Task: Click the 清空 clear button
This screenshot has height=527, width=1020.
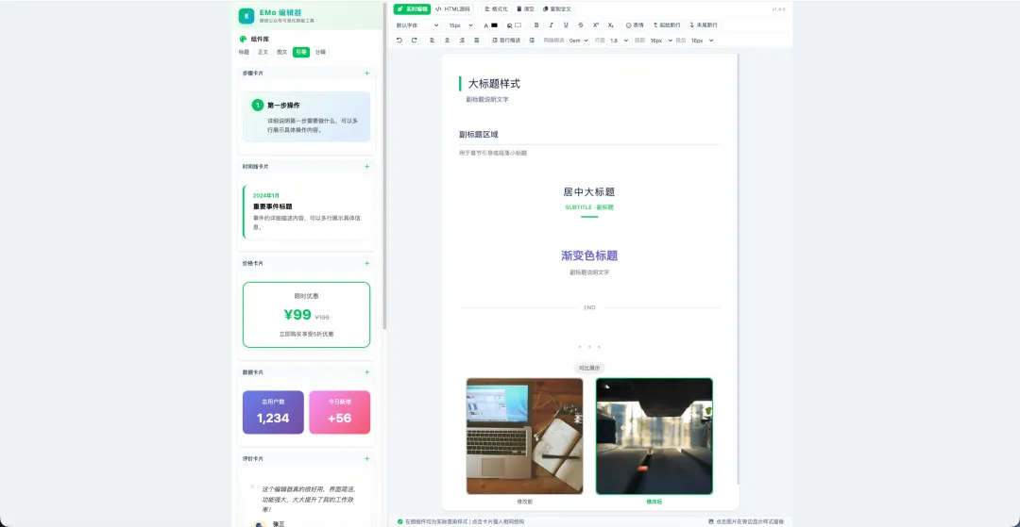Action: pos(525,9)
